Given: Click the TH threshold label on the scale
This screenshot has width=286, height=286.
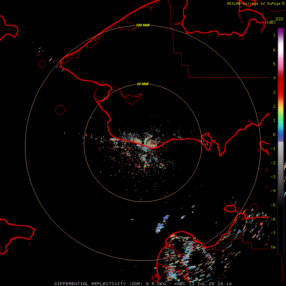Looking at the screenshot, I should (x=273, y=248).
